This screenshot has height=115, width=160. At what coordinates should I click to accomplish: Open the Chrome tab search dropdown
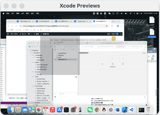[x=122, y=21]
